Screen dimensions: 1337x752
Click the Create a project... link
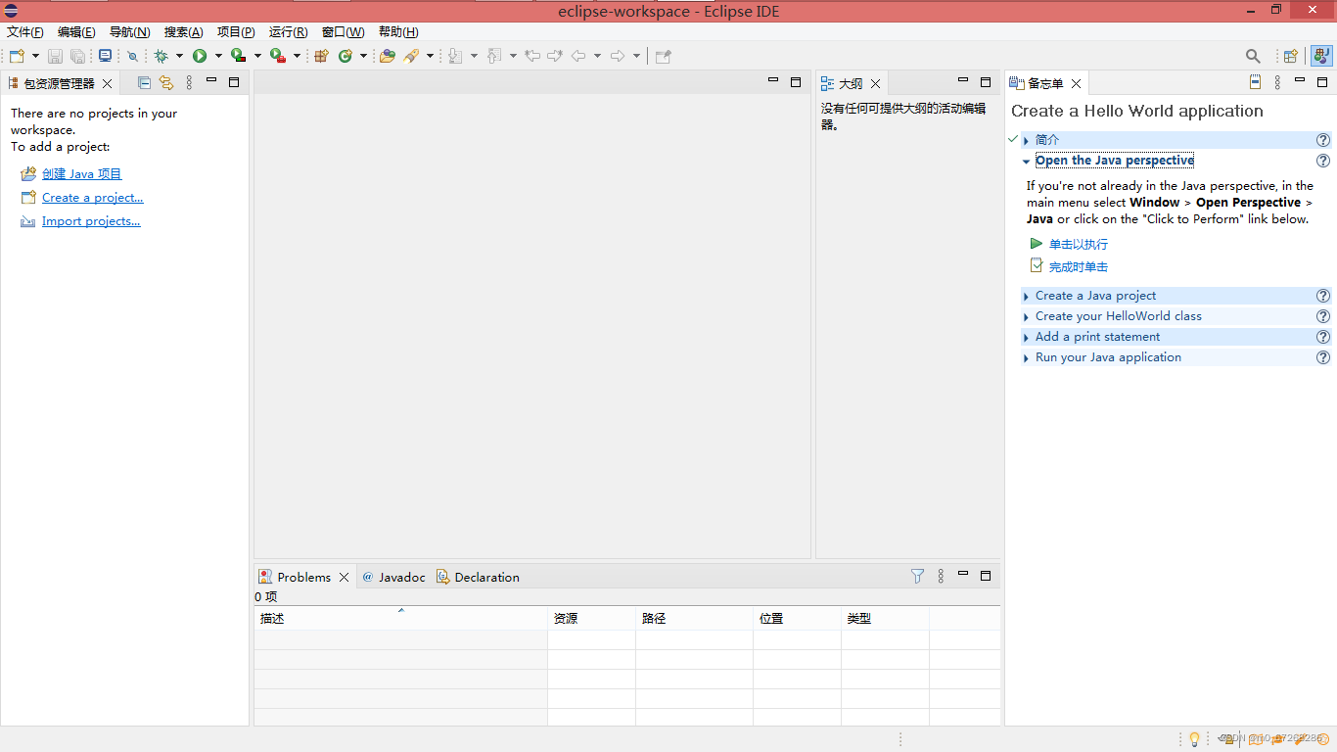click(92, 198)
